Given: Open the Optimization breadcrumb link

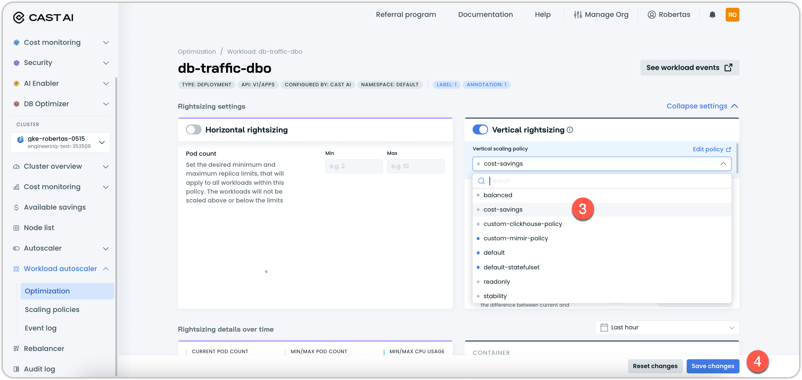Looking at the screenshot, I should tap(197, 52).
